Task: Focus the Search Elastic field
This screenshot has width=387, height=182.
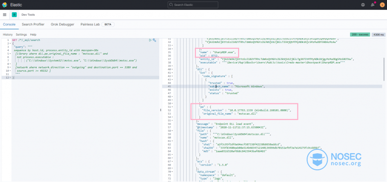Action: [x=193, y=5]
